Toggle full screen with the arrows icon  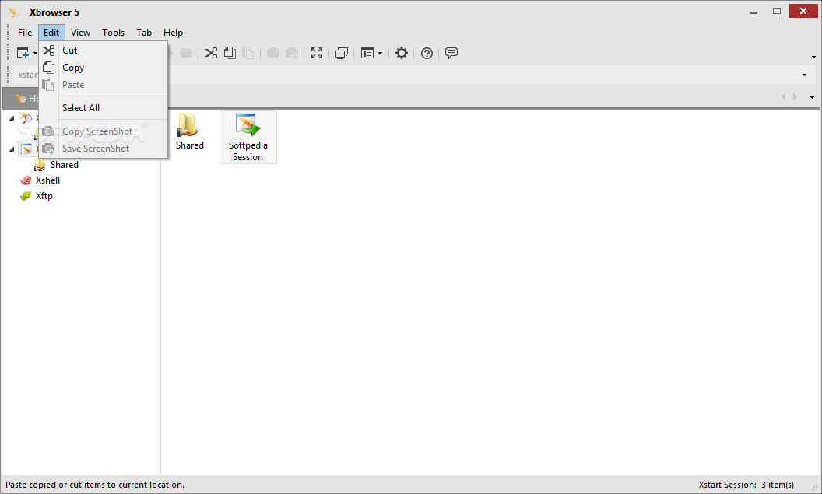pos(317,53)
